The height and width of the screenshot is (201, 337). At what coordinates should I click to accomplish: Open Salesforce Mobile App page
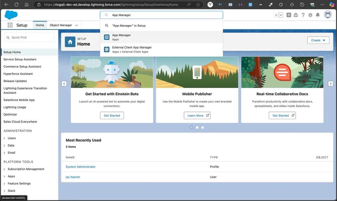pos(19,100)
